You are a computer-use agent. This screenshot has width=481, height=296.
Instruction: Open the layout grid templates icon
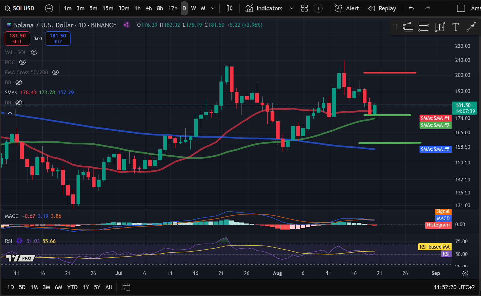304,8
